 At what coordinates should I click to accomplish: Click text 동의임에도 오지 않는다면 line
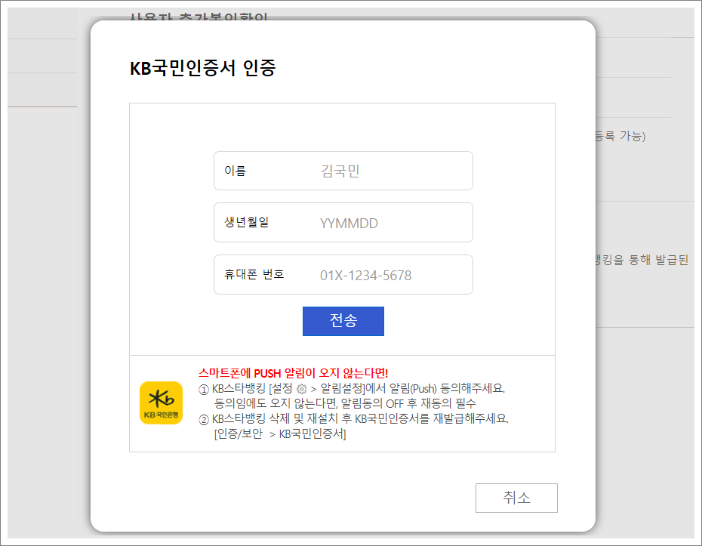(345, 403)
